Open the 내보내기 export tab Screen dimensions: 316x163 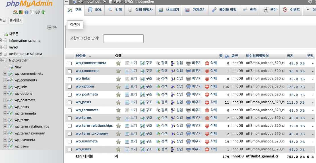point(169,10)
